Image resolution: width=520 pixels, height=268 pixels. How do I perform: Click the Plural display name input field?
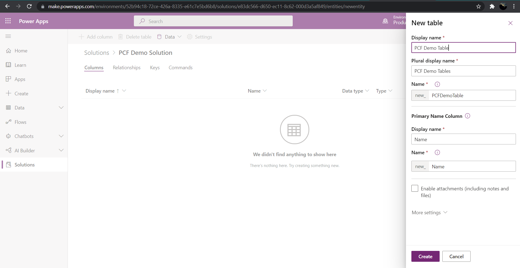coord(463,71)
